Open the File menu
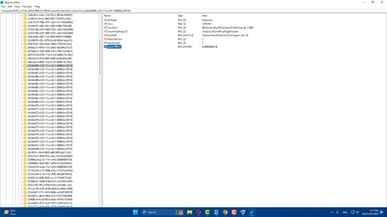 3,7
